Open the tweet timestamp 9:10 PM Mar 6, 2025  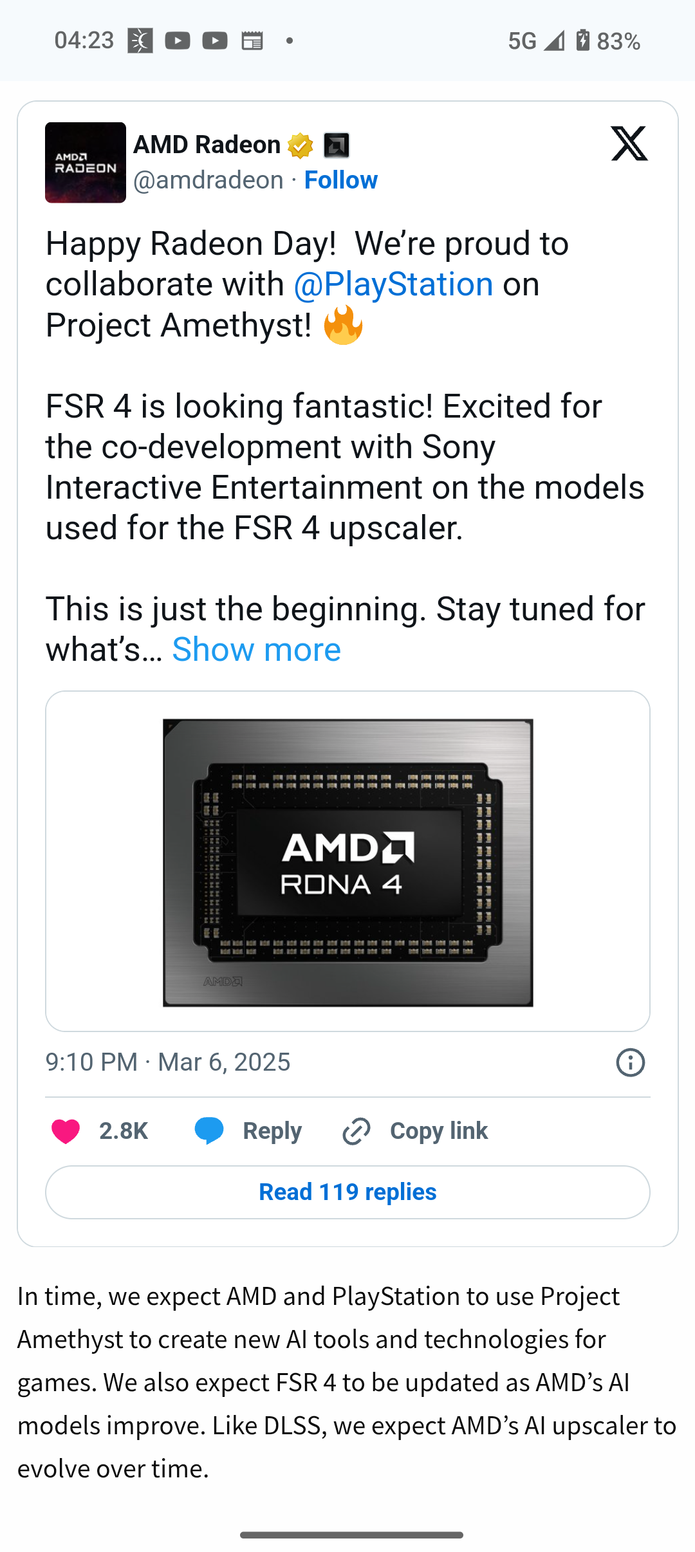pyautogui.click(x=168, y=1062)
